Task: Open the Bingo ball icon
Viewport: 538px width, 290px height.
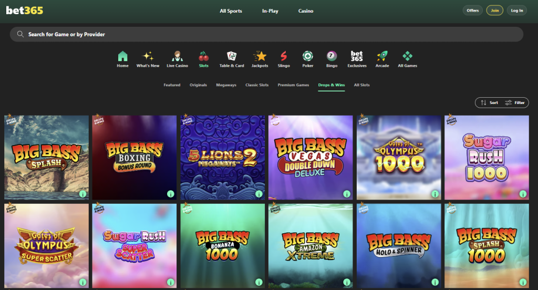Action: click(x=332, y=56)
